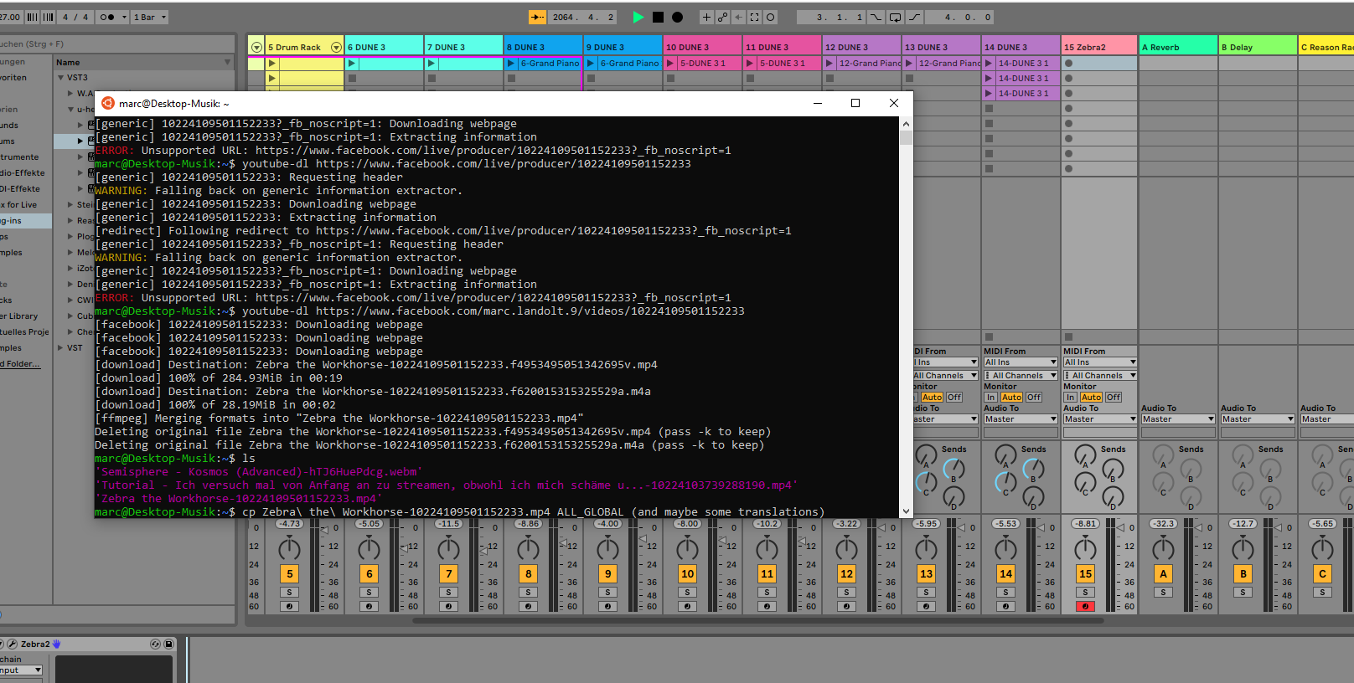Launch the 5-DUNE 3 1 clip in track 10

click(x=669, y=64)
